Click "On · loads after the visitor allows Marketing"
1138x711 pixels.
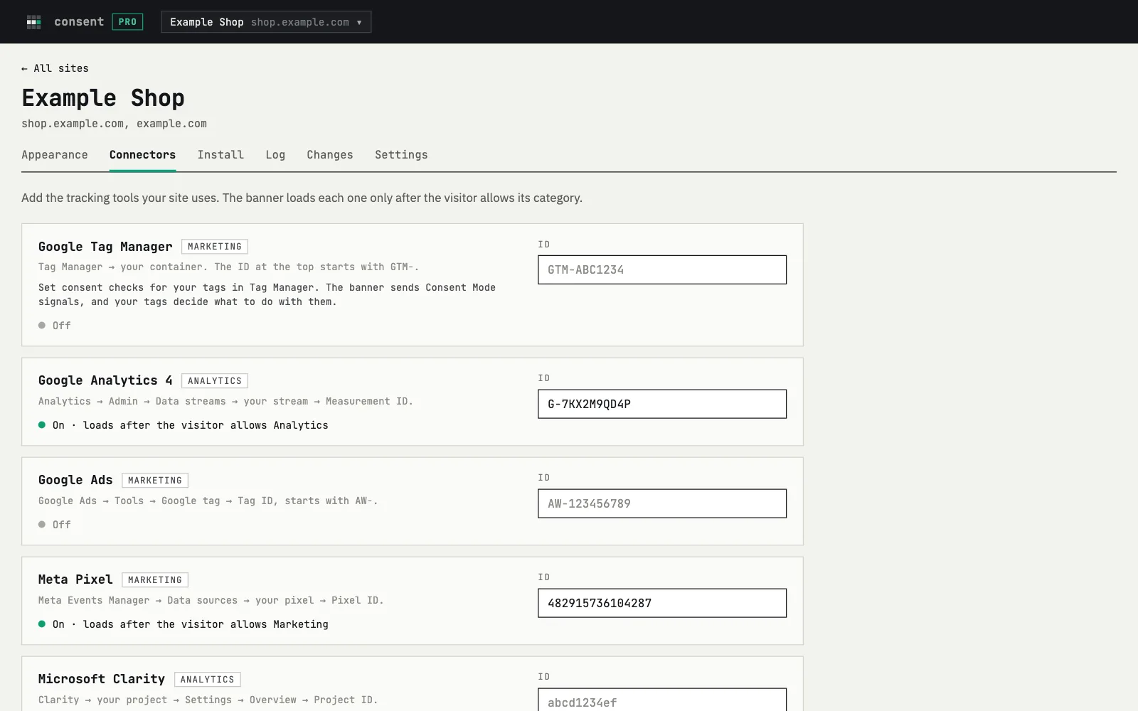pos(184,624)
